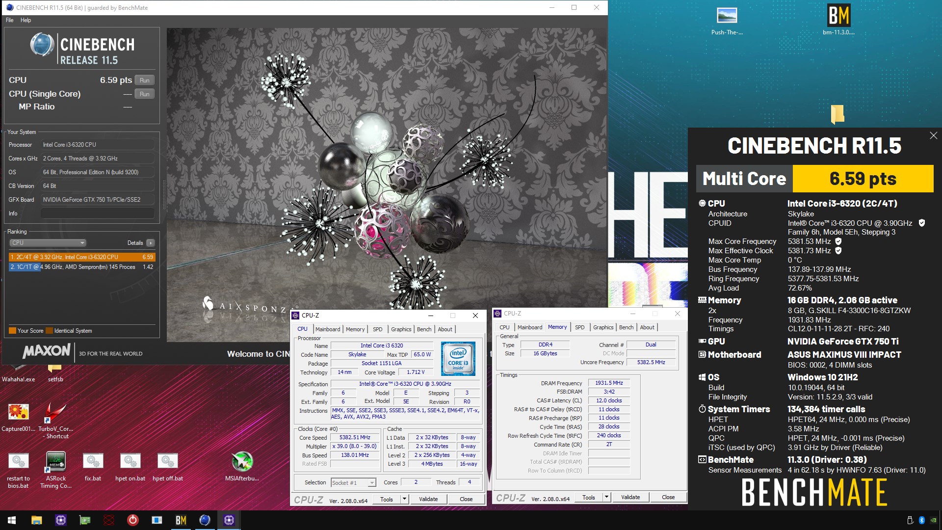
Task: Click shield next to Max Core Frequency value
Action: tap(838, 241)
